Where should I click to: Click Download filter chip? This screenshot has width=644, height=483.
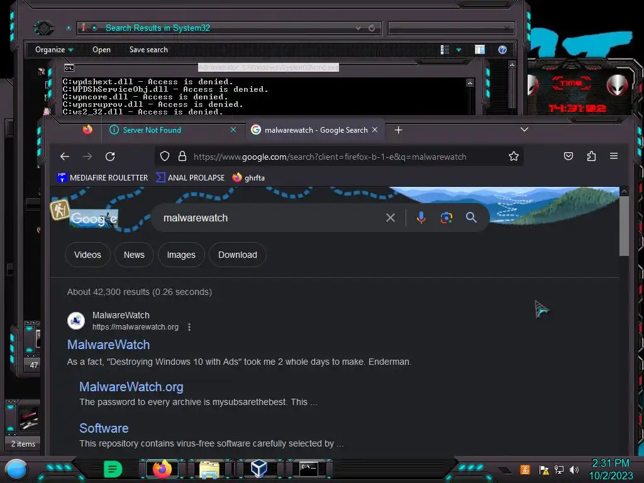[237, 255]
